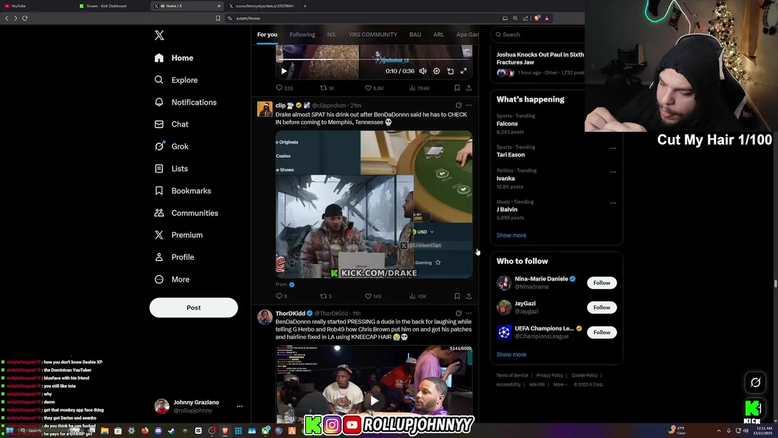Click the X logo in the sidebar
The width and height of the screenshot is (778, 438).
[x=159, y=35]
